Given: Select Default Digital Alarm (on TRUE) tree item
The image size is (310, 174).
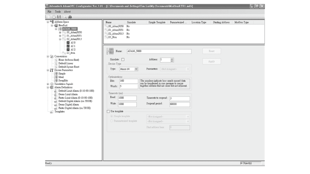Looking at the screenshot, I should [x=75, y=101].
